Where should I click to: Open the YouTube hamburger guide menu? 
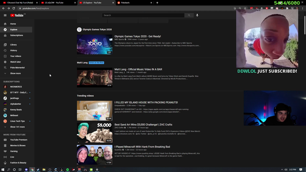[x=5, y=15]
